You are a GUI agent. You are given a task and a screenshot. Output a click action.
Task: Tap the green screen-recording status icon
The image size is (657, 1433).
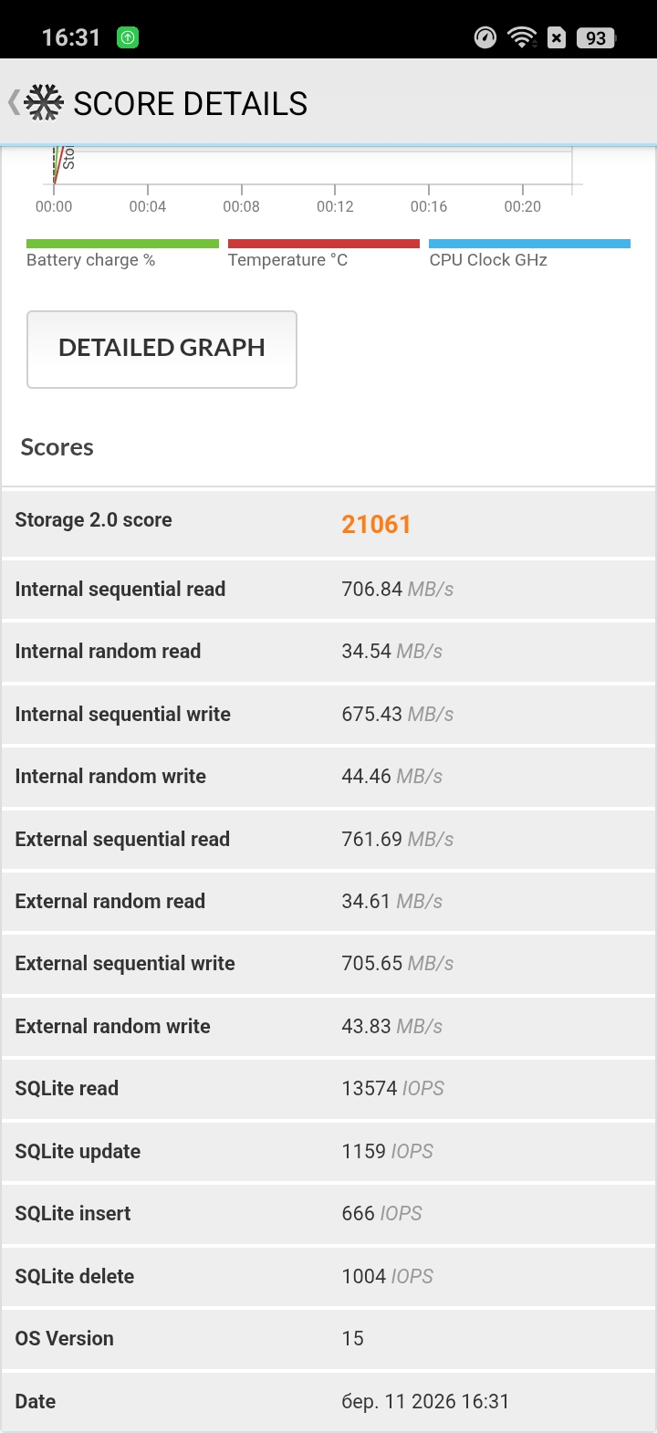point(128,37)
